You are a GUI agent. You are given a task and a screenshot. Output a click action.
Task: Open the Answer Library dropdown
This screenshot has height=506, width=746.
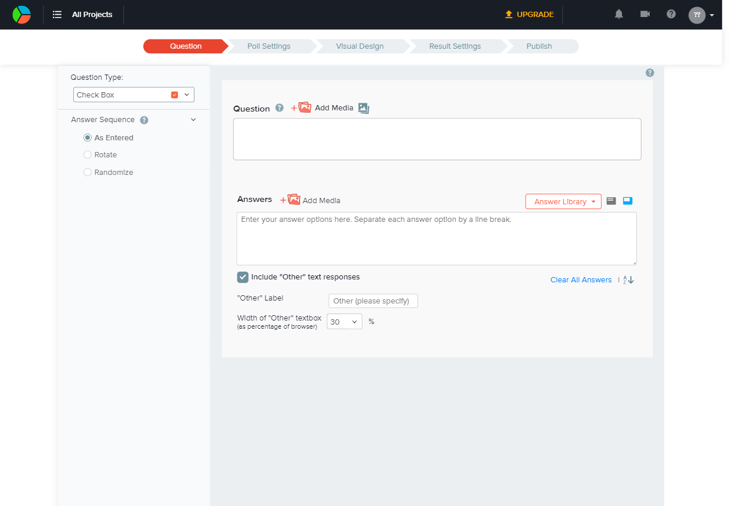coord(563,201)
